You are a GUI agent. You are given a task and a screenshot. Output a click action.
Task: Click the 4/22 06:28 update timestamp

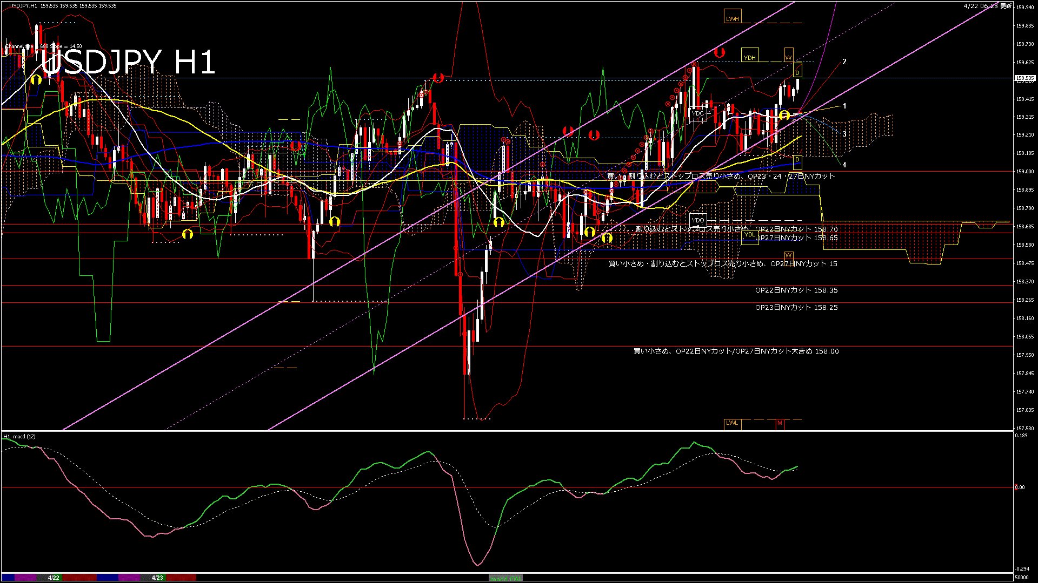point(987,6)
